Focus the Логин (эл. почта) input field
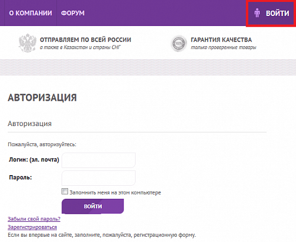This screenshot has width=296, height=242. click(98, 160)
